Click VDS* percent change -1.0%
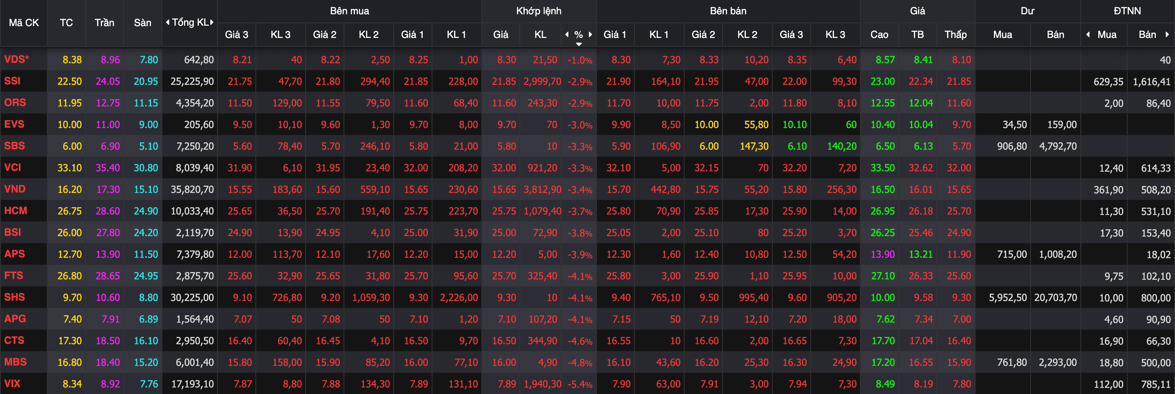 point(580,60)
